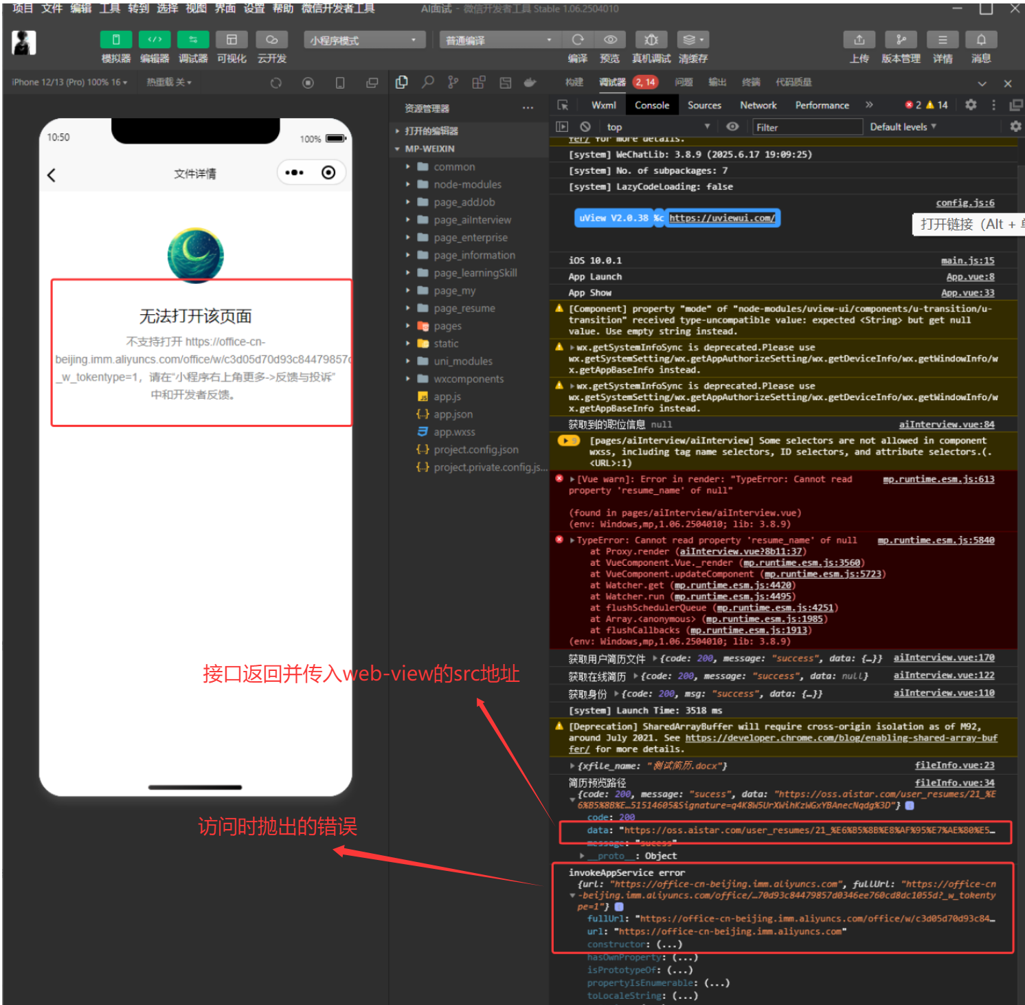Image resolution: width=1025 pixels, height=1005 pixels.
Task: Click the 预览 preview eye icon
Action: pos(609,40)
